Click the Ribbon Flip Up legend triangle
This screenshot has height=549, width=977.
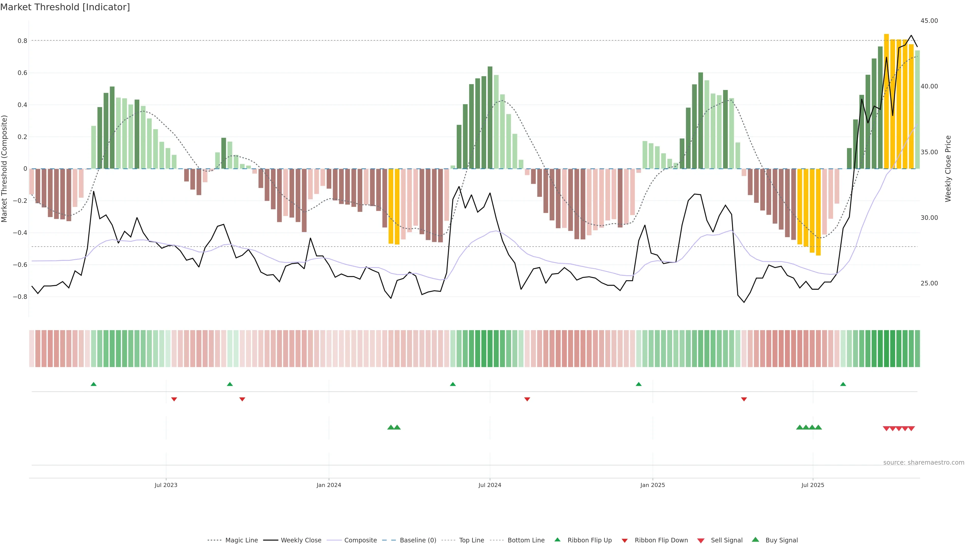[557, 540]
